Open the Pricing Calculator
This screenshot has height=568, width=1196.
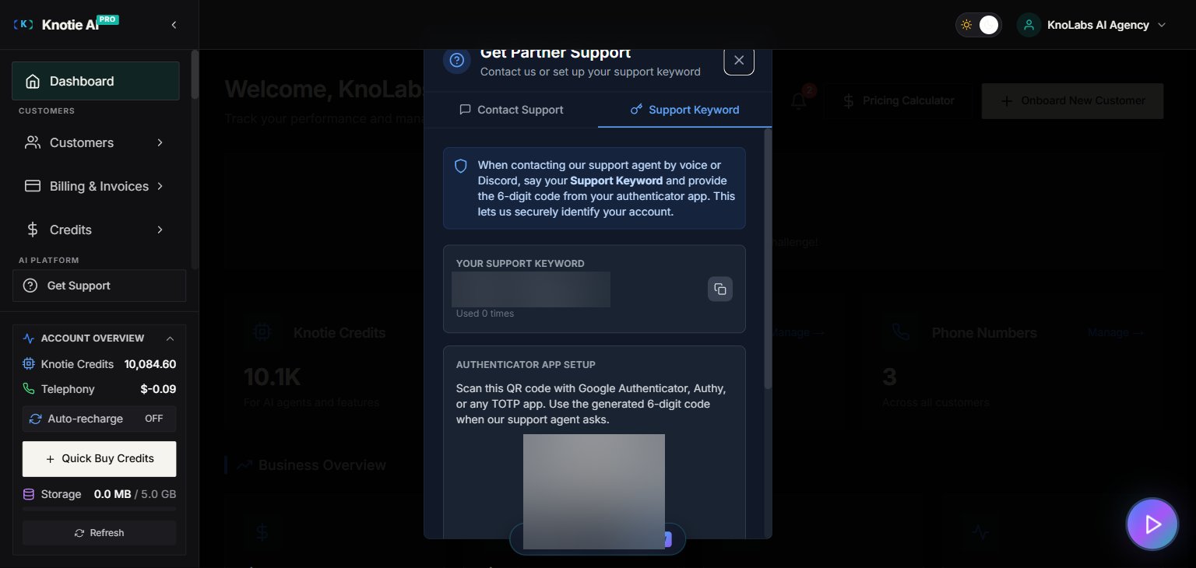(x=899, y=101)
